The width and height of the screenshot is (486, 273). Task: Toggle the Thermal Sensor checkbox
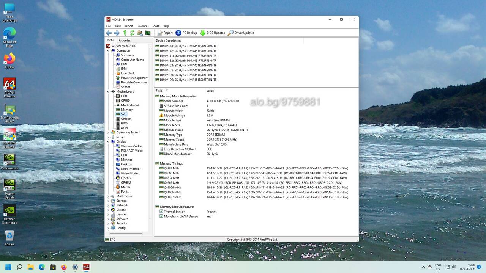161,212
